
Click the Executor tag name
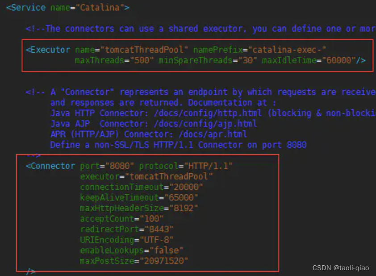pyautogui.click(x=48, y=50)
